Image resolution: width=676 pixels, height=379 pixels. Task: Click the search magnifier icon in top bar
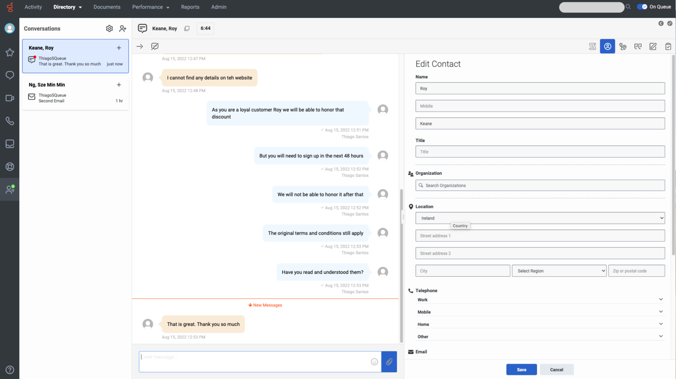628,7
